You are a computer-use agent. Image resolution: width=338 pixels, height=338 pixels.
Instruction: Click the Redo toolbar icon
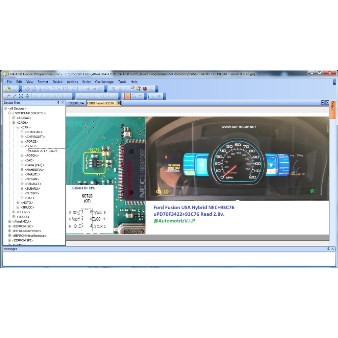pos(34,89)
